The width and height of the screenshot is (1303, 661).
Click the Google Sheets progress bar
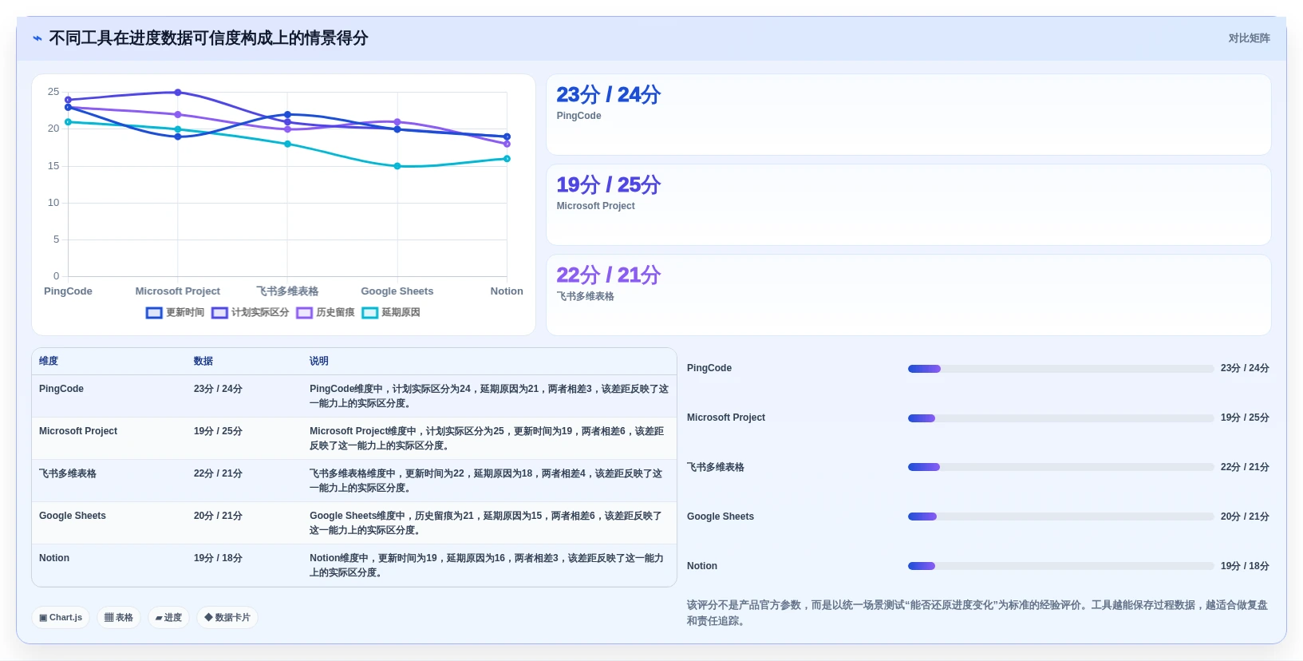click(x=1060, y=517)
